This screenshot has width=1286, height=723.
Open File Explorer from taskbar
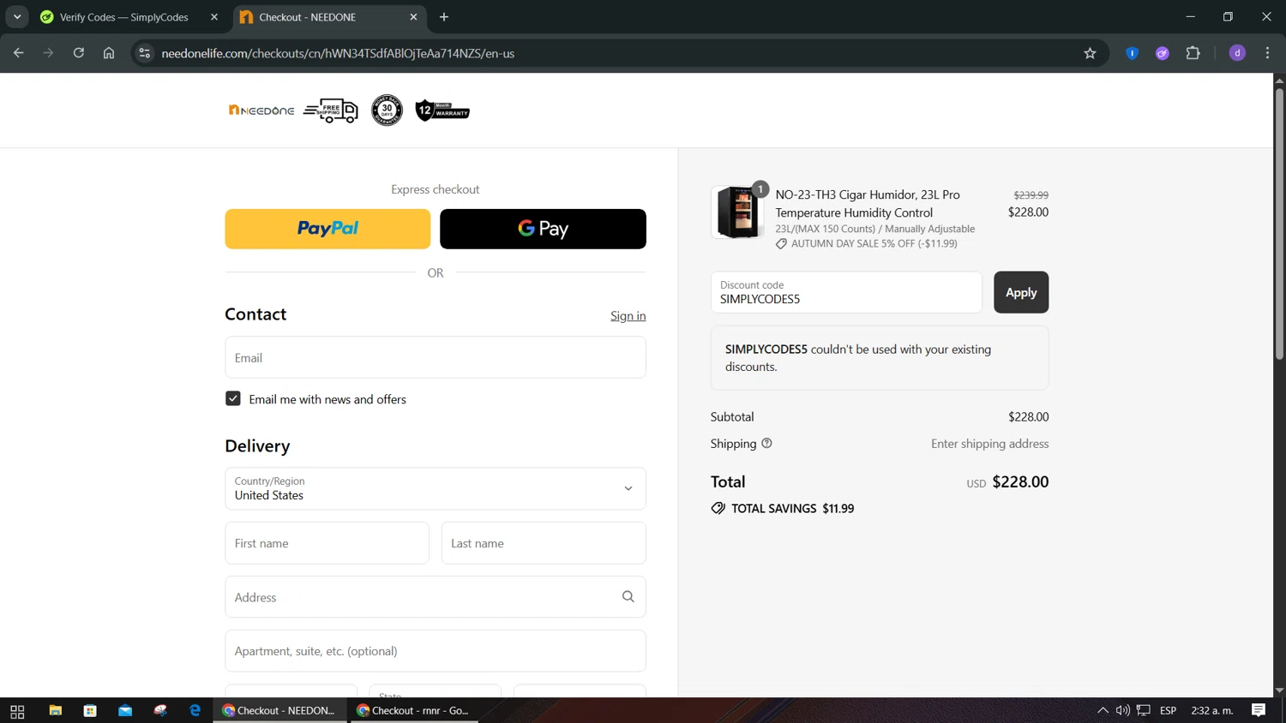[55, 711]
